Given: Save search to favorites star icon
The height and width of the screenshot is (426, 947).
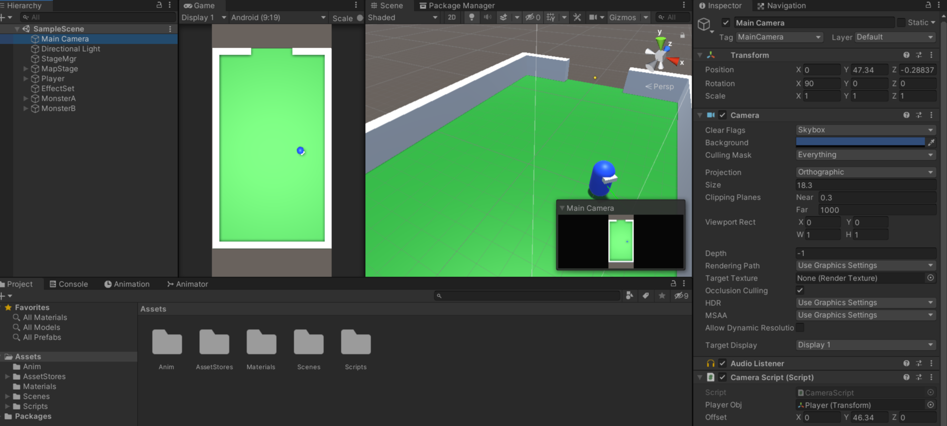Looking at the screenshot, I should [x=662, y=296].
